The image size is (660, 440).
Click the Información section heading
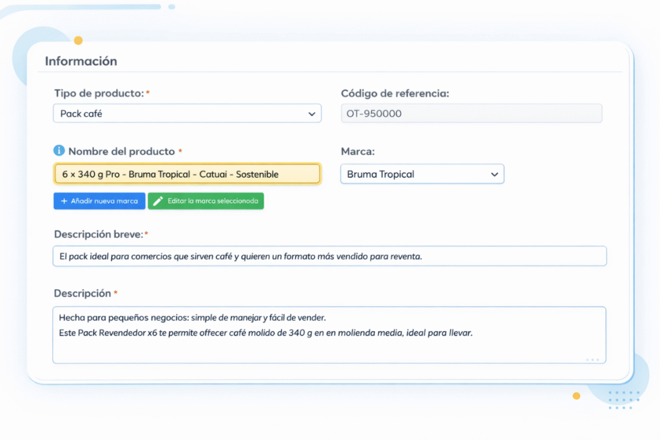(81, 61)
